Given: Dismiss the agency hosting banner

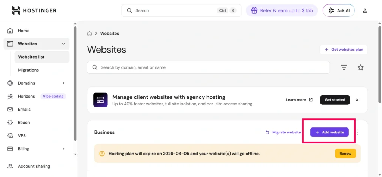Looking at the screenshot, I should pyautogui.click(x=357, y=100).
